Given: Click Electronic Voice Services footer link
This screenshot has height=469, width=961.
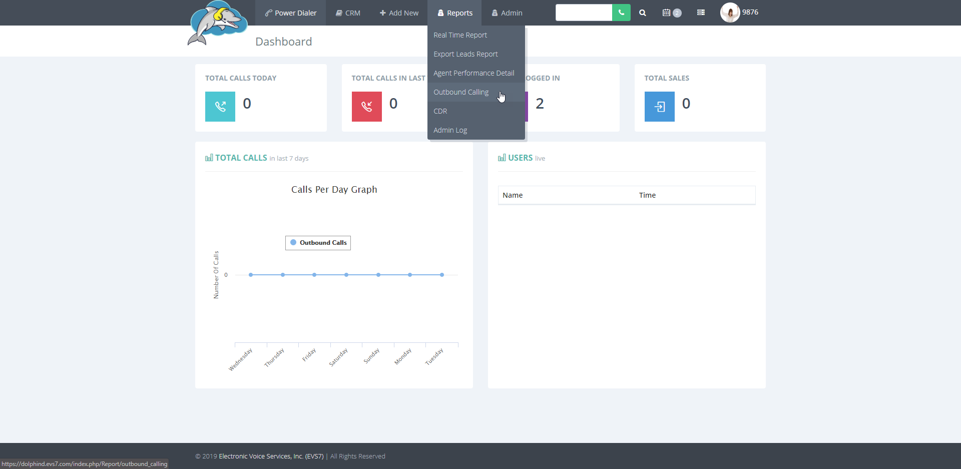Looking at the screenshot, I should click(x=271, y=456).
